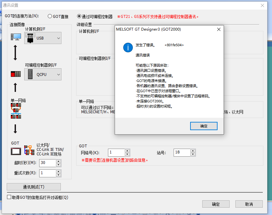This screenshot has width=272, height=215.
Task: Click the blue info icon in error dialog
Action: pyautogui.click(x=128, y=48)
